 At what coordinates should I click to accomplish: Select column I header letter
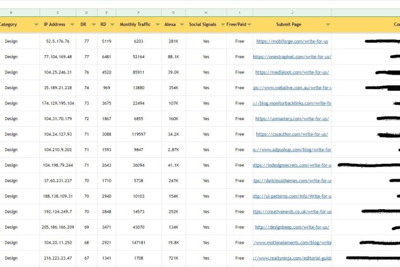pyautogui.click(x=239, y=13)
